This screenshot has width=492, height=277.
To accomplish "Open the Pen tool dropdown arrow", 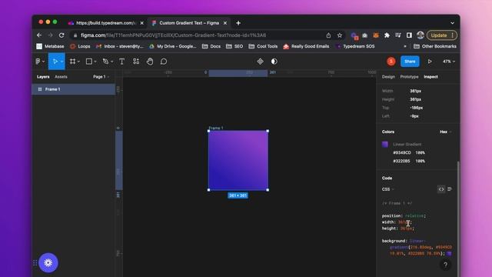I will coord(111,62).
